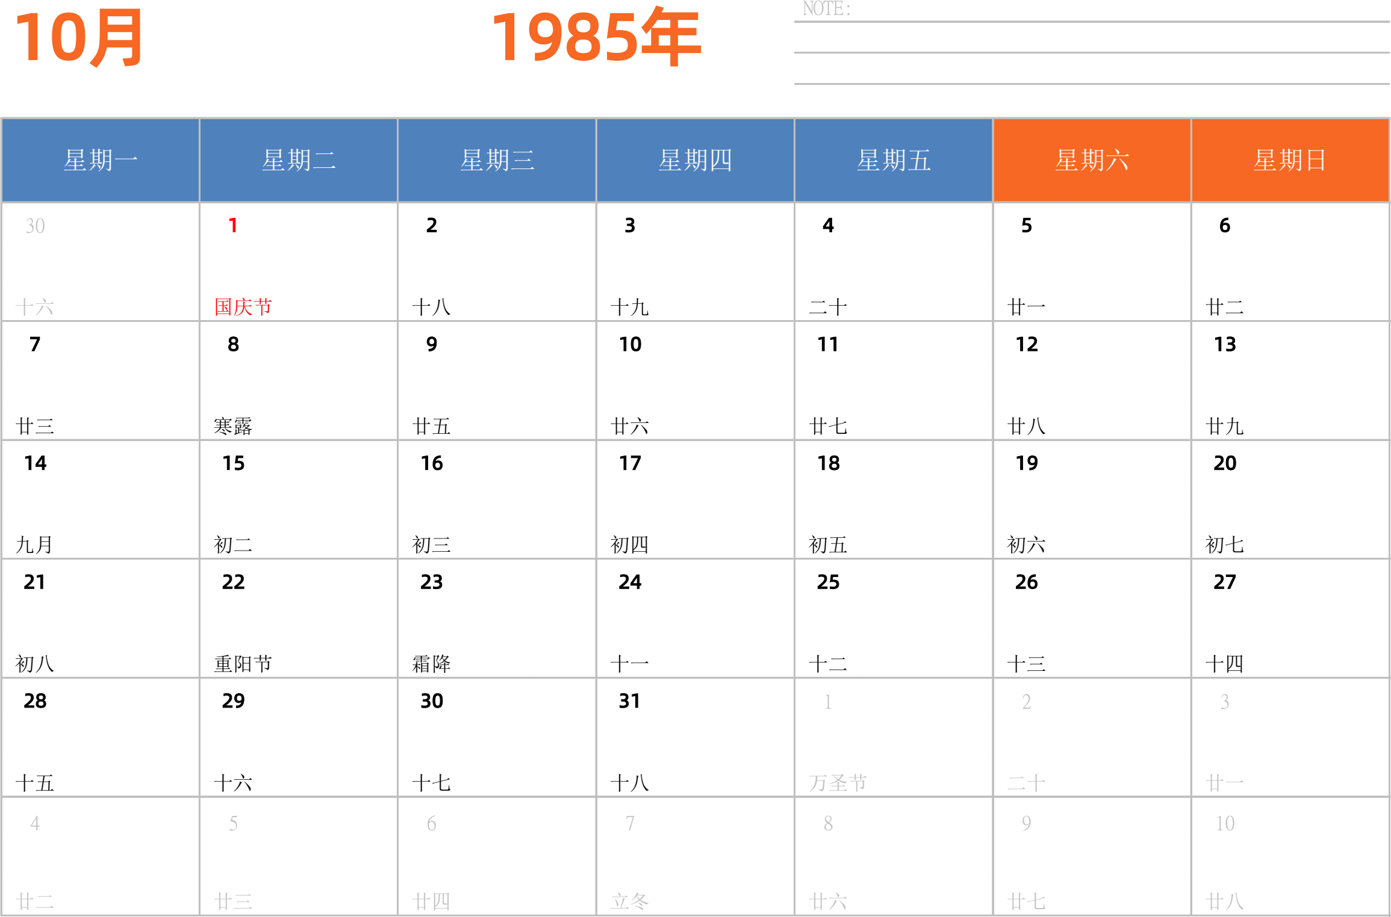Click the 初七 lunar label
The height and width of the screenshot is (917, 1391).
tap(1225, 545)
